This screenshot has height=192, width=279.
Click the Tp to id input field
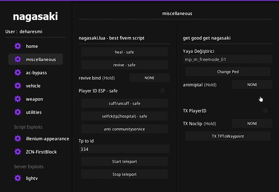tap(124, 149)
